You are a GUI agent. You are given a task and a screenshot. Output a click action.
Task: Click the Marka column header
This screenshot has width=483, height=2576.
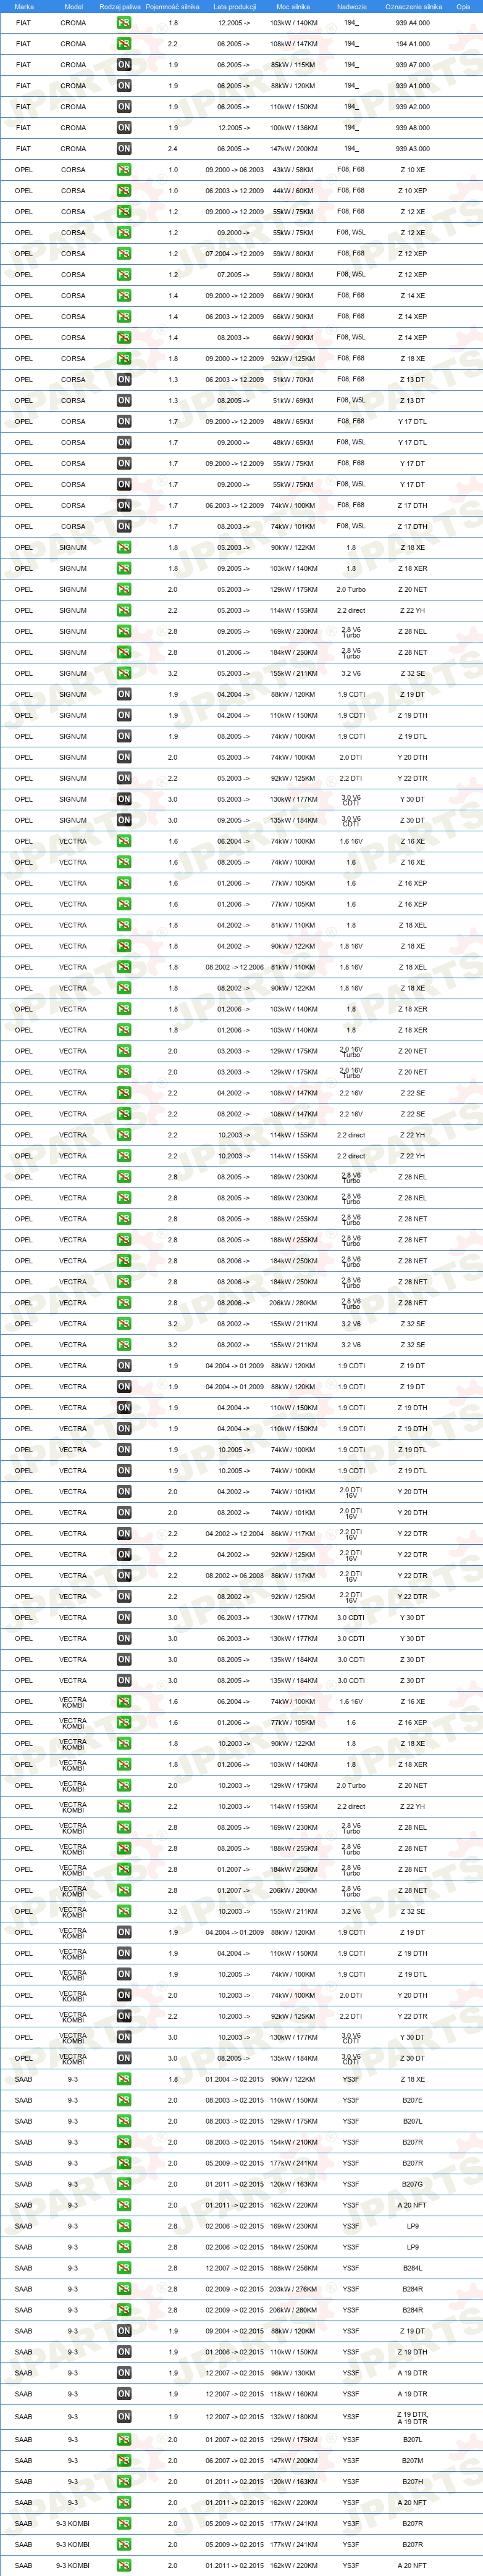pyautogui.click(x=24, y=7)
